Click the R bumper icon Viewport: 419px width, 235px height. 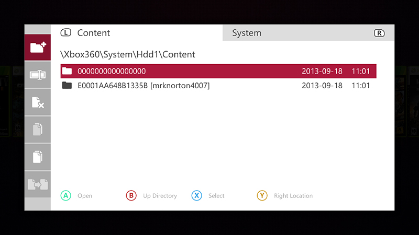(x=379, y=33)
